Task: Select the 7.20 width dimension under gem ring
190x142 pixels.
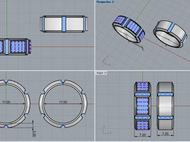Action: [x=142, y=135]
